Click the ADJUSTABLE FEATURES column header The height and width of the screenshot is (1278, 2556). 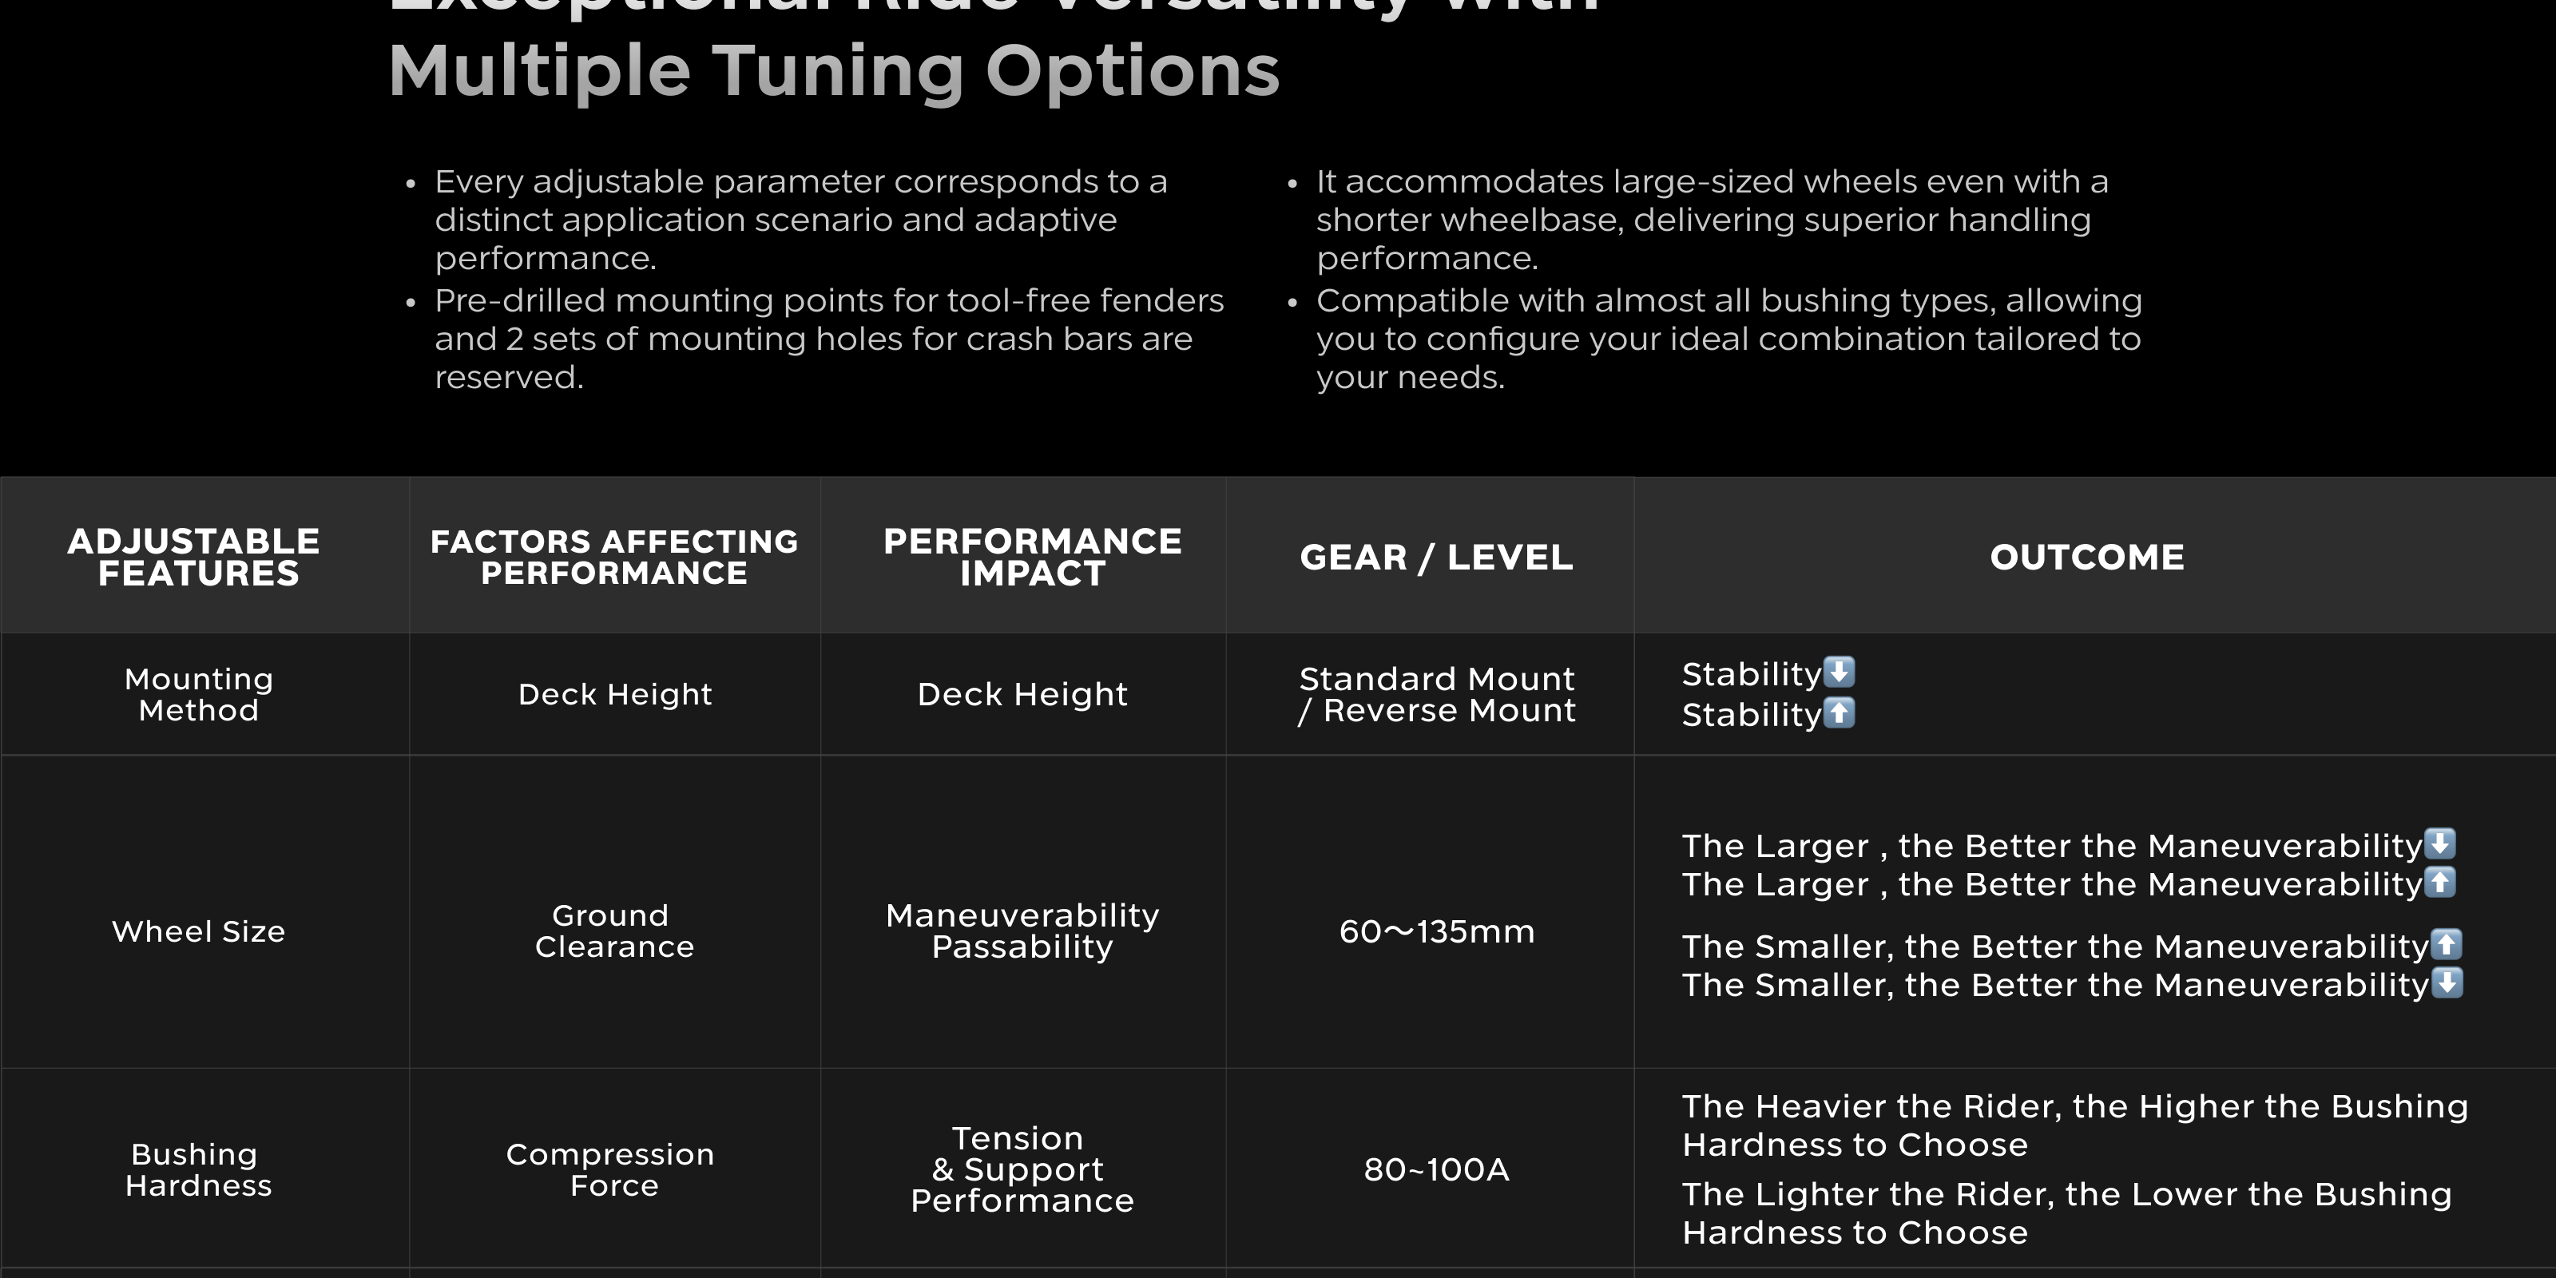click(x=194, y=557)
